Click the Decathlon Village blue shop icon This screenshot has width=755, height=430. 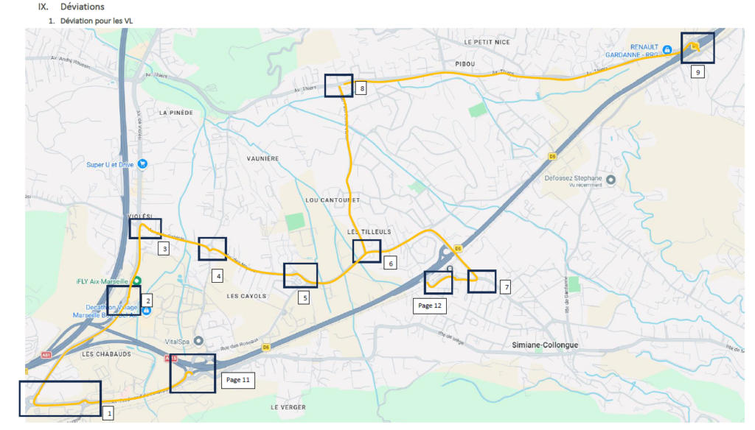[x=147, y=311]
